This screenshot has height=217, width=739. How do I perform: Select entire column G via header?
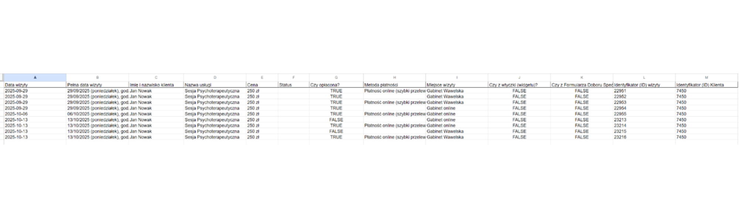[x=336, y=78]
